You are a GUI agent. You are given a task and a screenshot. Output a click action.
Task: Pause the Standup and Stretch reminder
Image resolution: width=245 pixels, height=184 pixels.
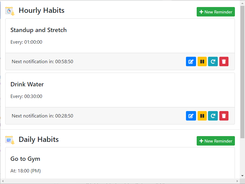(202, 62)
